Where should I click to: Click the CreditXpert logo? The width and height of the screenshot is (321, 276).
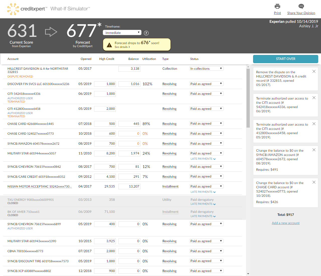point(27,9)
